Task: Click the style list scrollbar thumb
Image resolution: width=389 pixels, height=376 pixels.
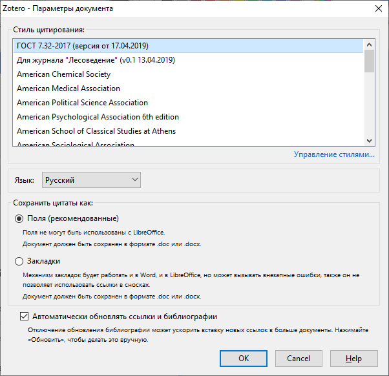Action: pos(369,61)
